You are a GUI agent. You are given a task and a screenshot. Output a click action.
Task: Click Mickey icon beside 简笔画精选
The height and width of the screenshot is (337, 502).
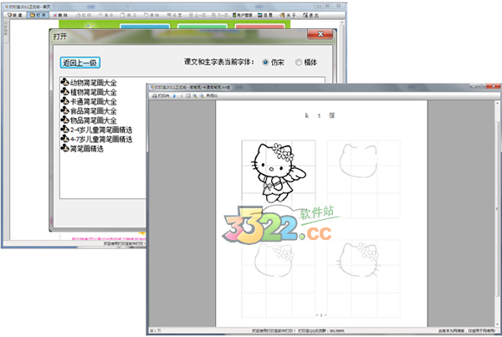pyautogui.click(x=64, y=148)
